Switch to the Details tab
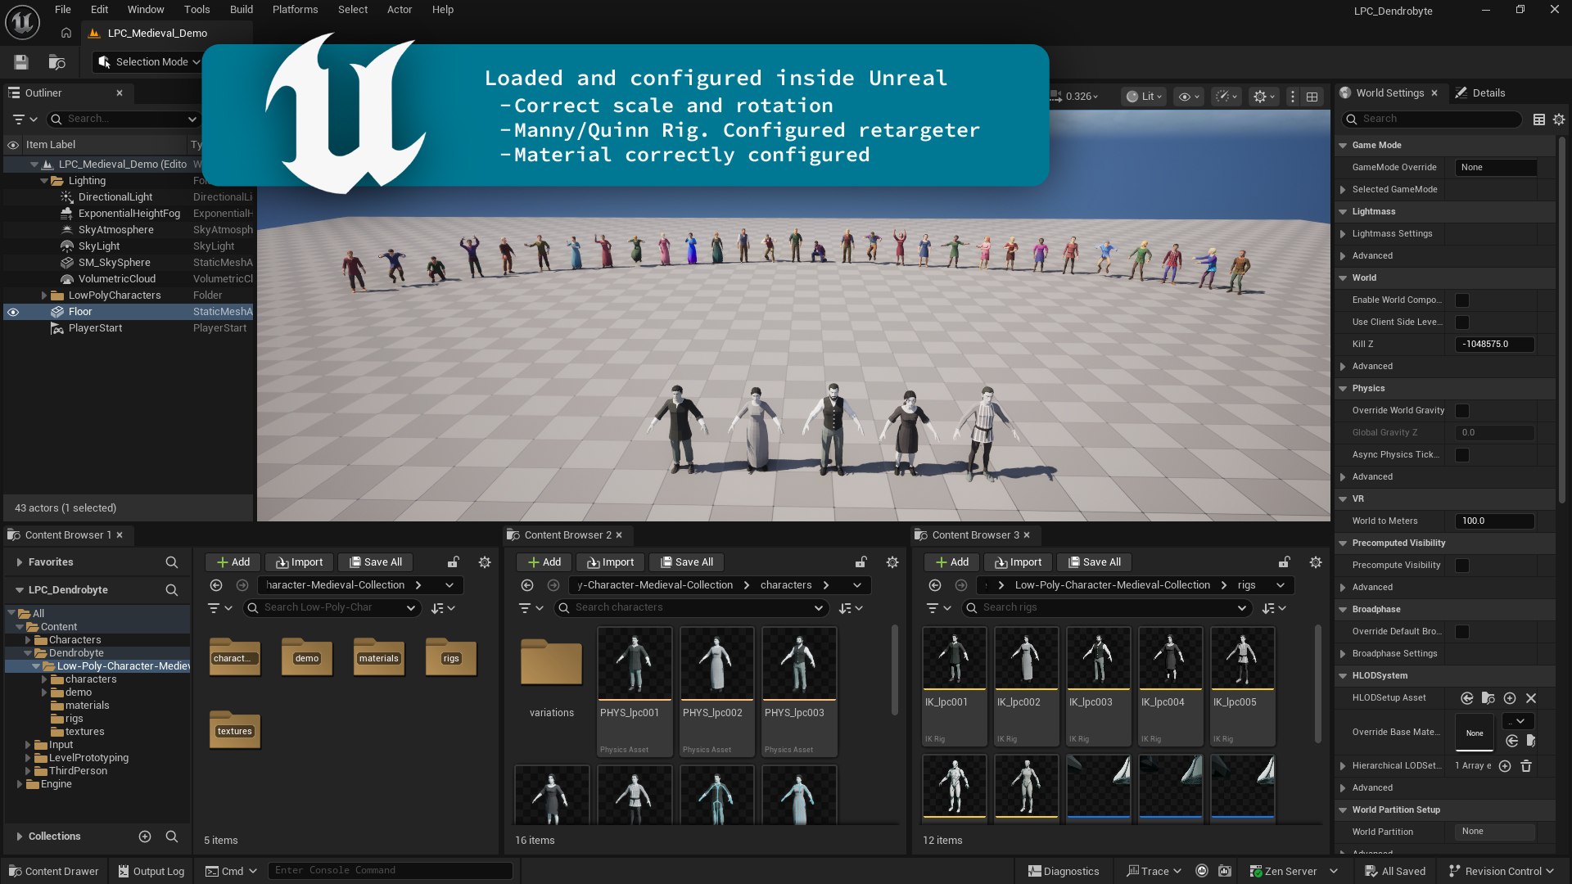The width and height of the screenshot is (1572, 884). [1480, 93]
